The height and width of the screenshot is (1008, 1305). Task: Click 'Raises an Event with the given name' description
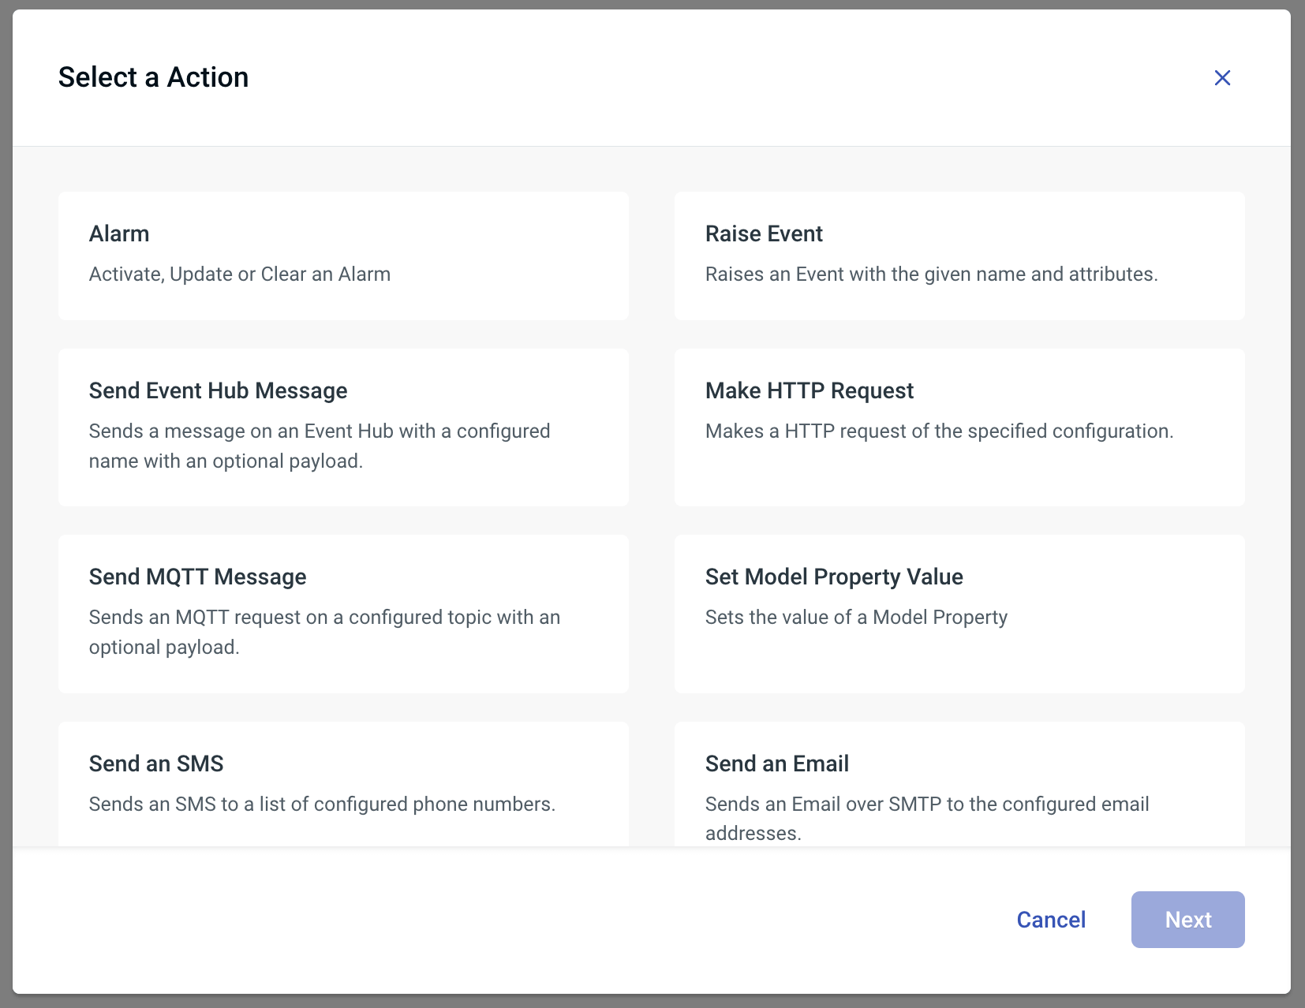tap(931, 274)
